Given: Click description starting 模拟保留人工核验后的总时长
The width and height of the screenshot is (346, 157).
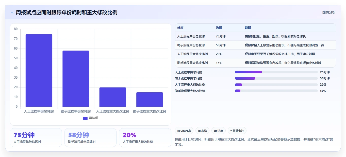Looking at the screenshot, I should [284, 45].
